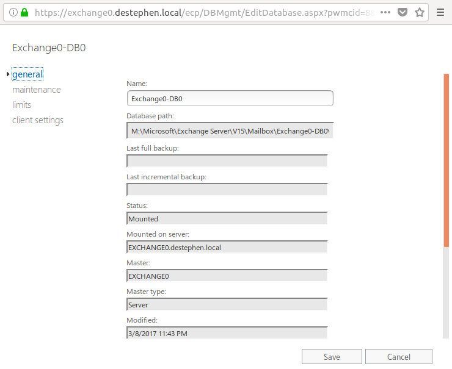
Task: Click the arrow marker beside general
Action: 8,74
